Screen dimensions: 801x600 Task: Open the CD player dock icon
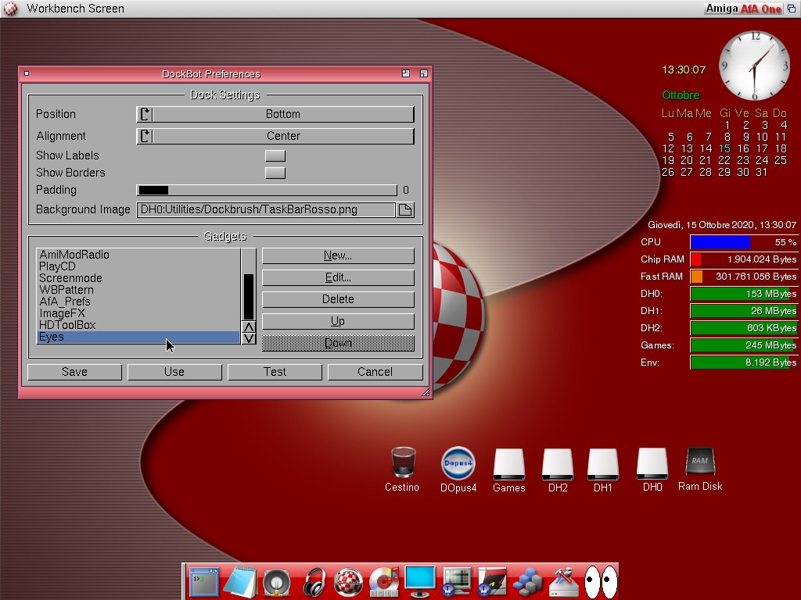coord(384,582)
